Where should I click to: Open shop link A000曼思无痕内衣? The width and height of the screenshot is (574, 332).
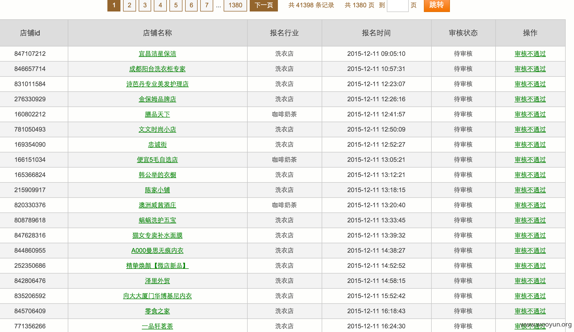click(x=157, y=251)
